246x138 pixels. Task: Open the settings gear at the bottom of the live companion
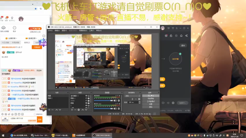pyautogui.click(x=173, y=103)
